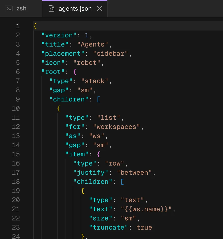223x239 pixels.
Task: Click the "children" key on line 9
Action: click(69, 99)
